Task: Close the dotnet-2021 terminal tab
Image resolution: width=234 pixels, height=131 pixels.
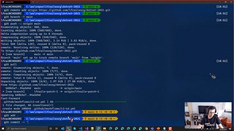Action: (x=28, y=2)
